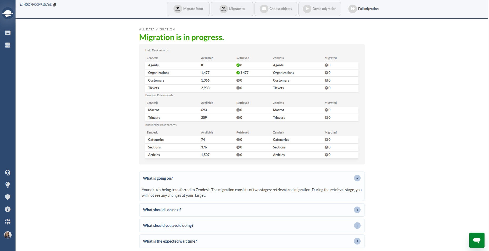
Task: Click the clock icon in Customers retrieved
Action: pos(238,80)
